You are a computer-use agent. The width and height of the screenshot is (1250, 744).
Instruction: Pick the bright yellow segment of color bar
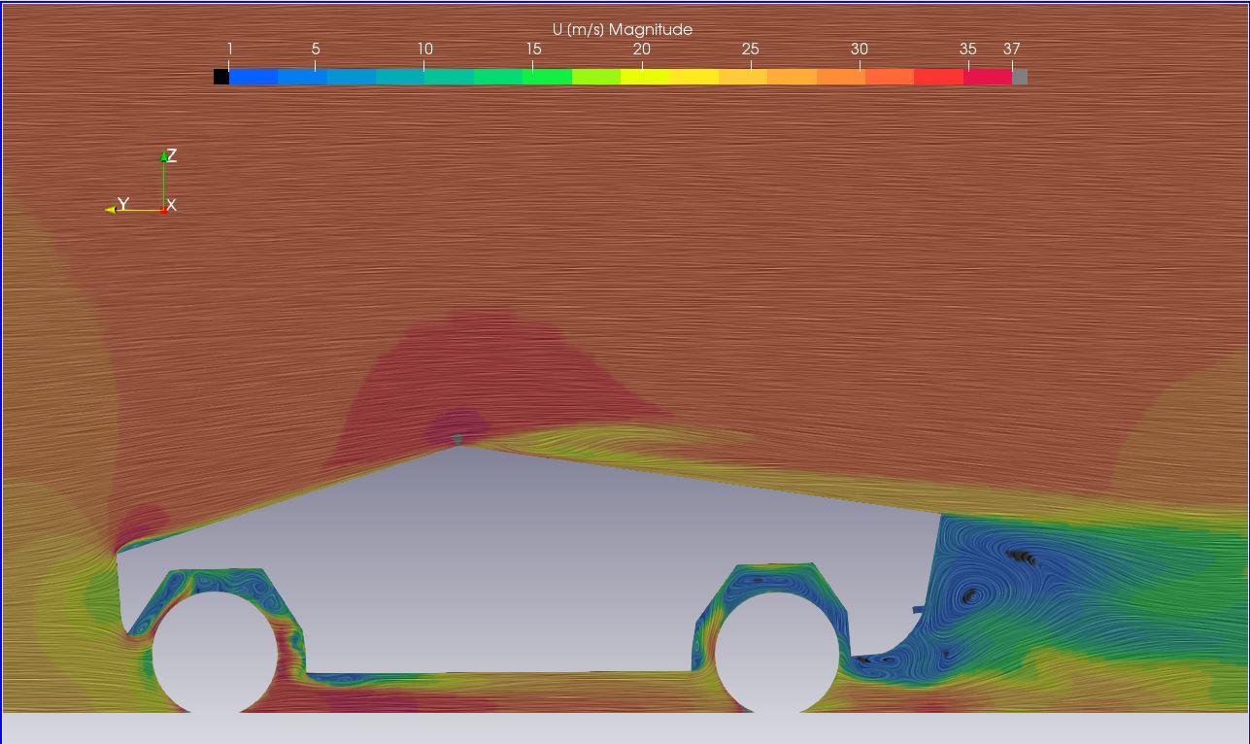pyautogui.click(x=645, y=77)
